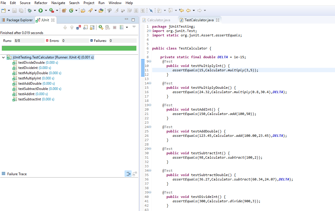Screen dimensions: 335x211
Task: Open the Window menu
Action: click(x=115, y=3)
